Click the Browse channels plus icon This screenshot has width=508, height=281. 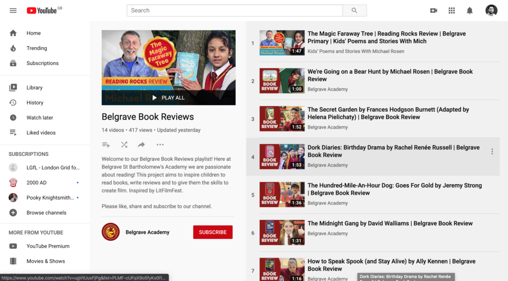pos(13,212)
